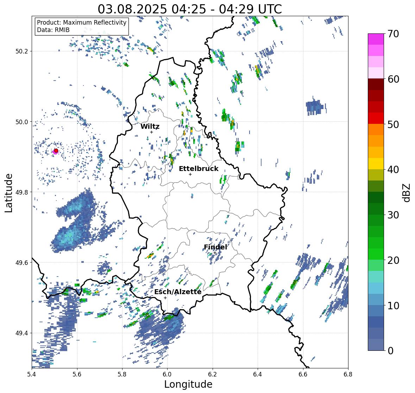Click colorbar tick value 20
The image size is (415, 393).
pos(393,260)
